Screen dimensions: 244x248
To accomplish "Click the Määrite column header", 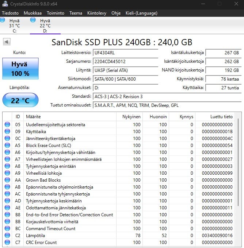I will click(69, 117).
